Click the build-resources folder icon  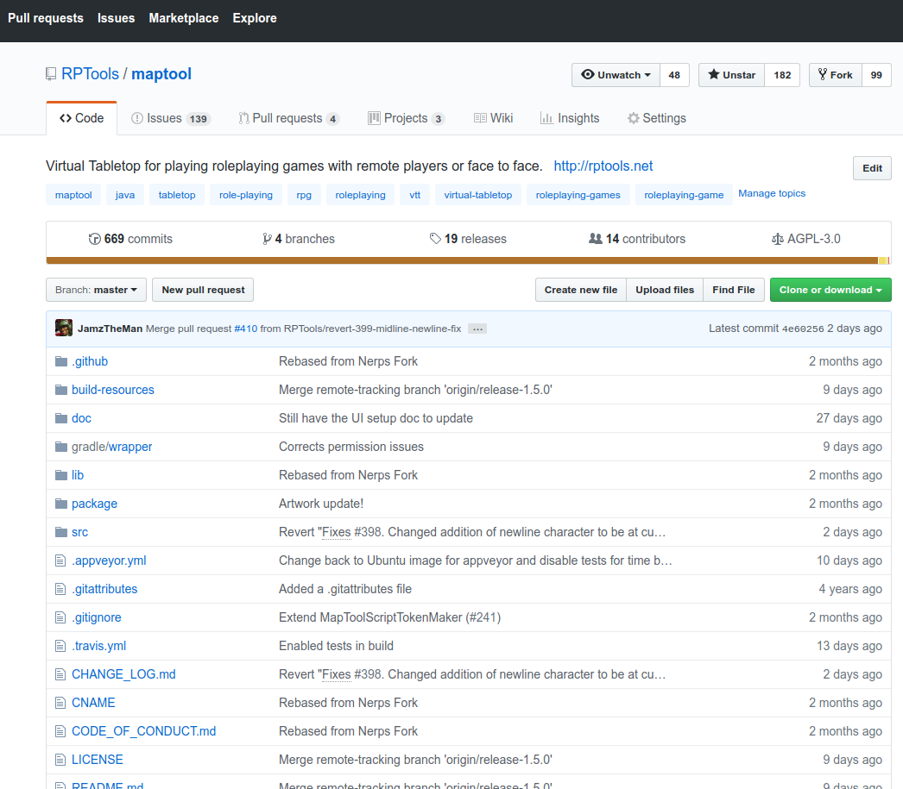click(x=61, y=390)
